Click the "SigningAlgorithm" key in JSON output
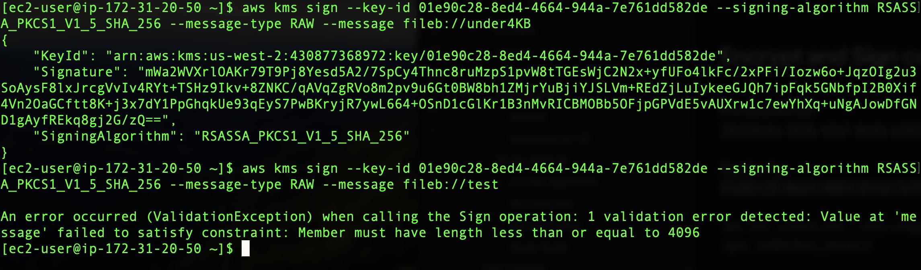 (x=105, y=136)
